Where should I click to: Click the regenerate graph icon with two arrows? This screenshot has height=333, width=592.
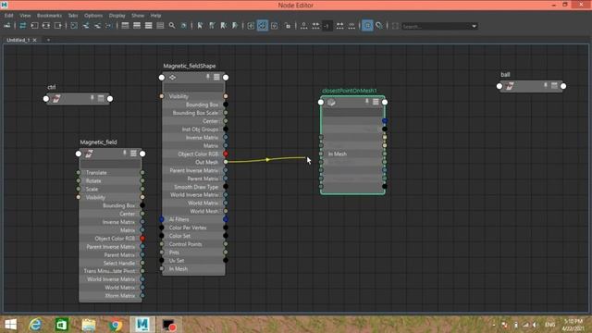pos(22,26)
